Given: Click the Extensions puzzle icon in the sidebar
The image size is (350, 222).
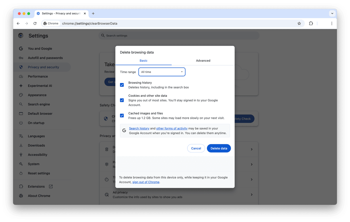Looking at the screenshot, I should pos(21,186).
